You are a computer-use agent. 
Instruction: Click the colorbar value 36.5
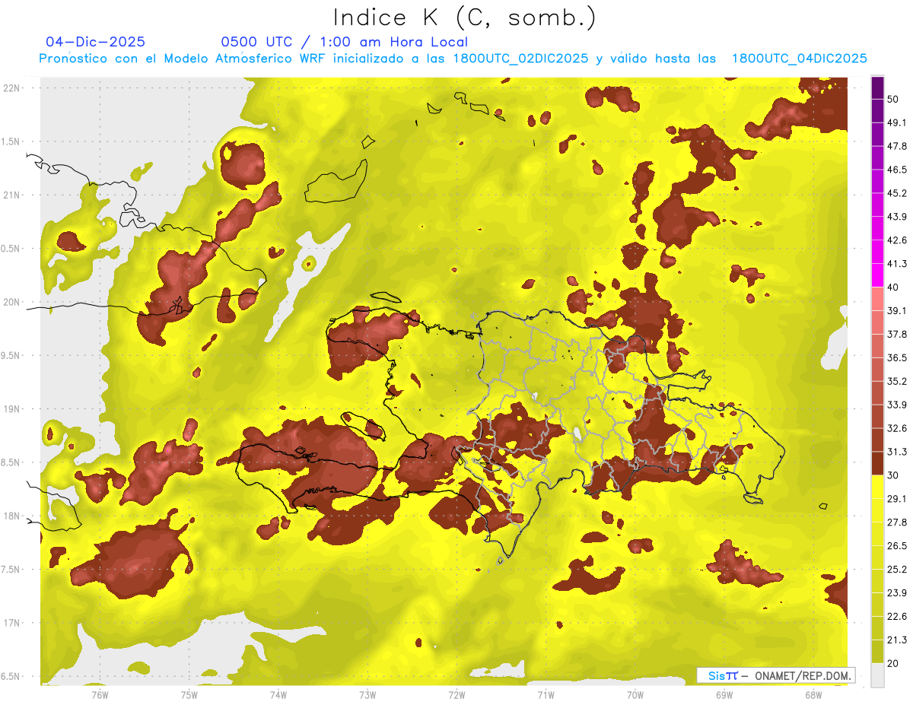897,357
